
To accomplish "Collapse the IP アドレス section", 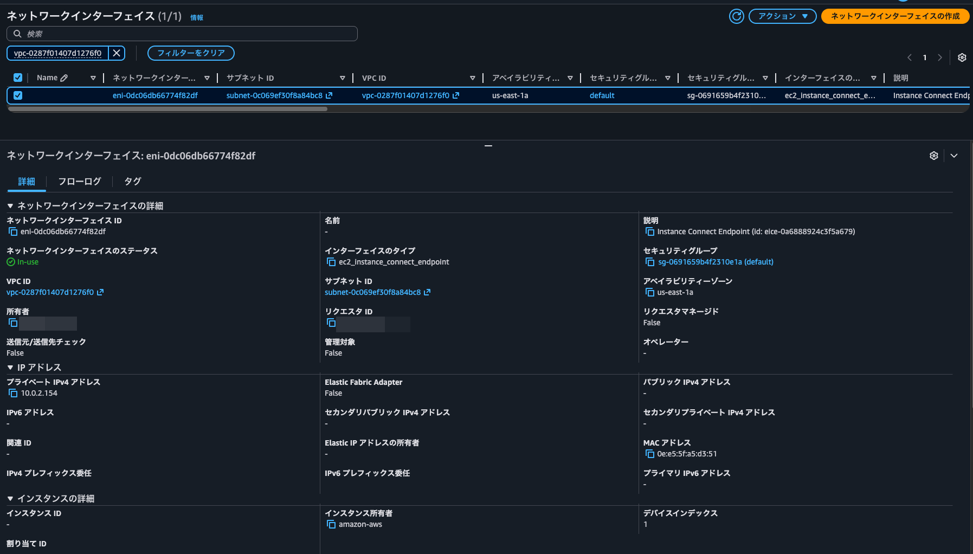I will point(9,367).
